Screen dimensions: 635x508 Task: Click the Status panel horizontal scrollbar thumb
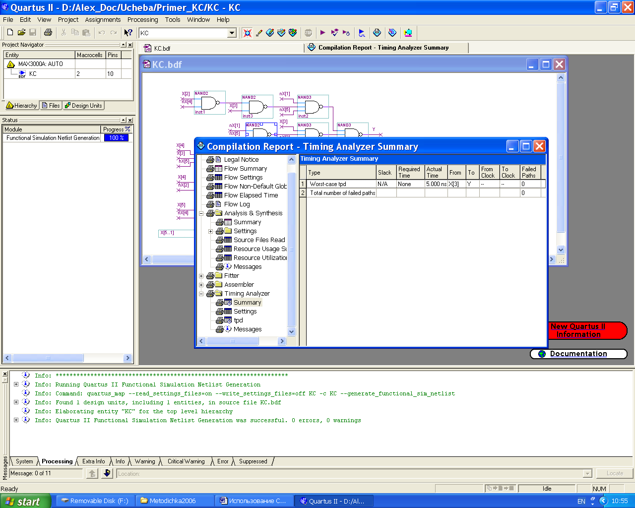pos(48,358)
